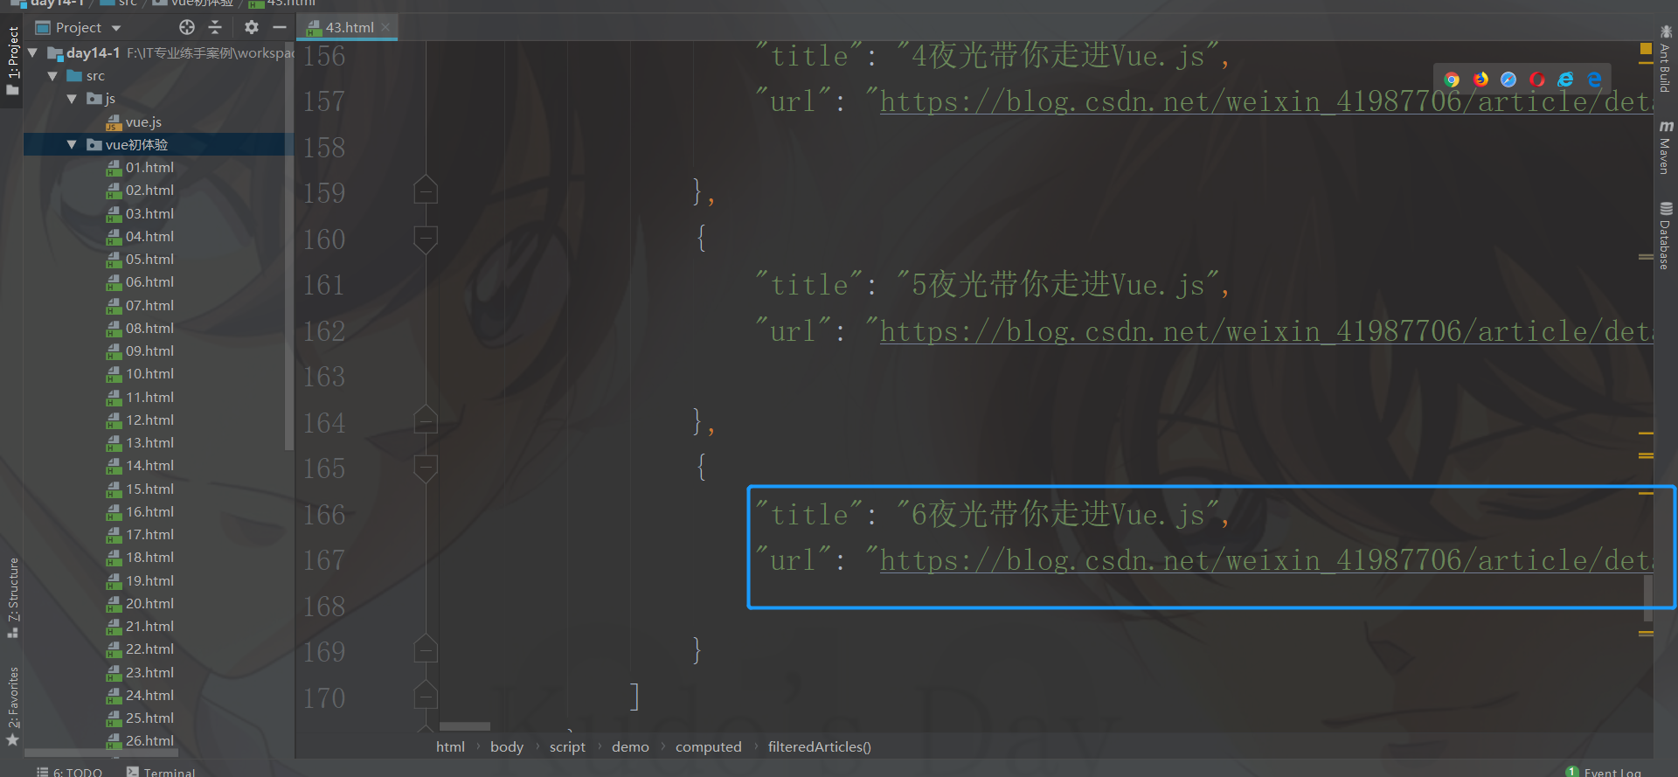
Task: Open the Database tool window tab
Action: (x=1665, y=236)
